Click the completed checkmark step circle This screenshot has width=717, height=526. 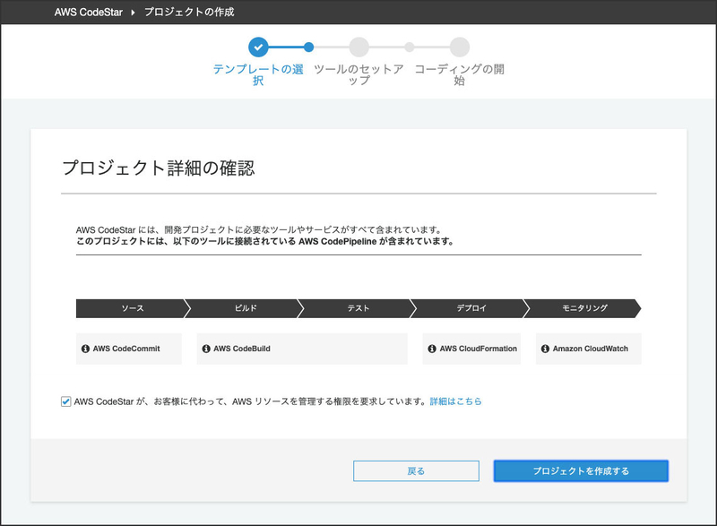tap(258, 47)
